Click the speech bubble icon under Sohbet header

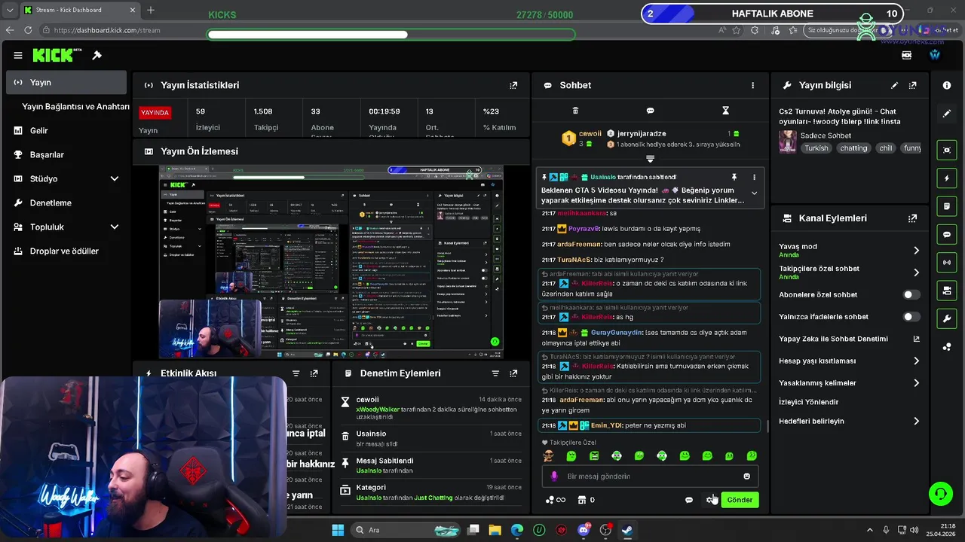point(650,111)
